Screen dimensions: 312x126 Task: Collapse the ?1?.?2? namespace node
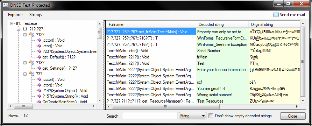point(19,29)
